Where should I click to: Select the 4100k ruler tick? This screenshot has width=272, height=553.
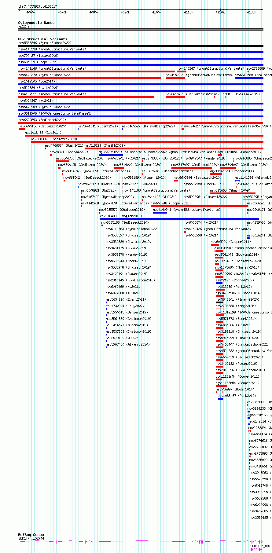(x=157, y=12)
